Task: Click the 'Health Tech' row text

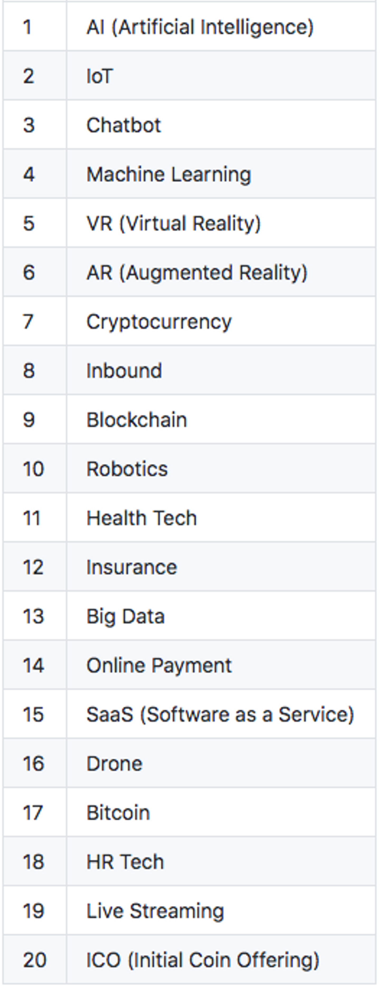Action: pyautogui.click(x=141, y=518)
